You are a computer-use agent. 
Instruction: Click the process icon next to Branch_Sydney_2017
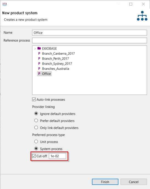39,64
